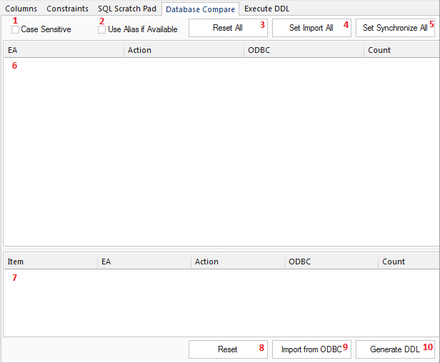Click Action column header in lower list
This screenshot has height=363, width=440.
point(237,262)
